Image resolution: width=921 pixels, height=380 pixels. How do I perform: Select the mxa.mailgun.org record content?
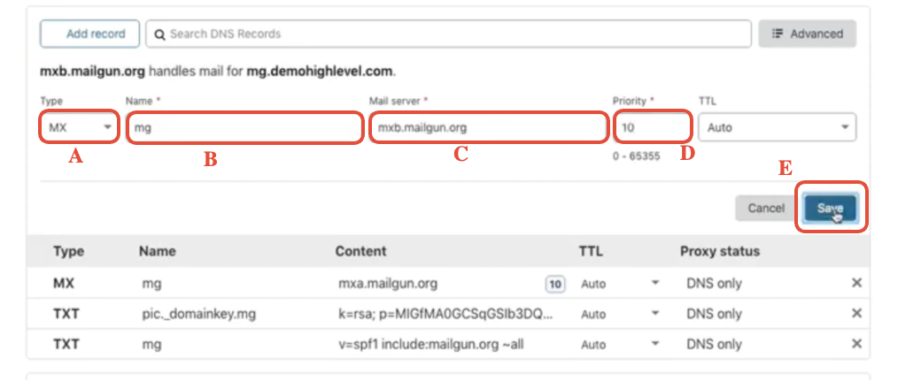click(388, 285)
